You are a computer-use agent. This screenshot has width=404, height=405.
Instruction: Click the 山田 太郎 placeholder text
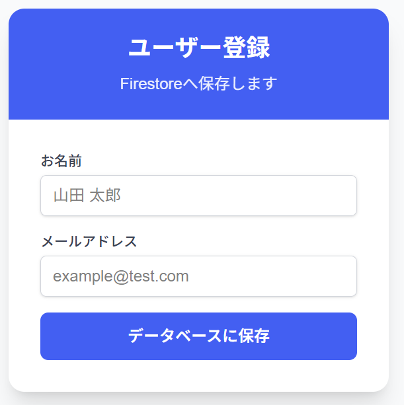point(87,196)
